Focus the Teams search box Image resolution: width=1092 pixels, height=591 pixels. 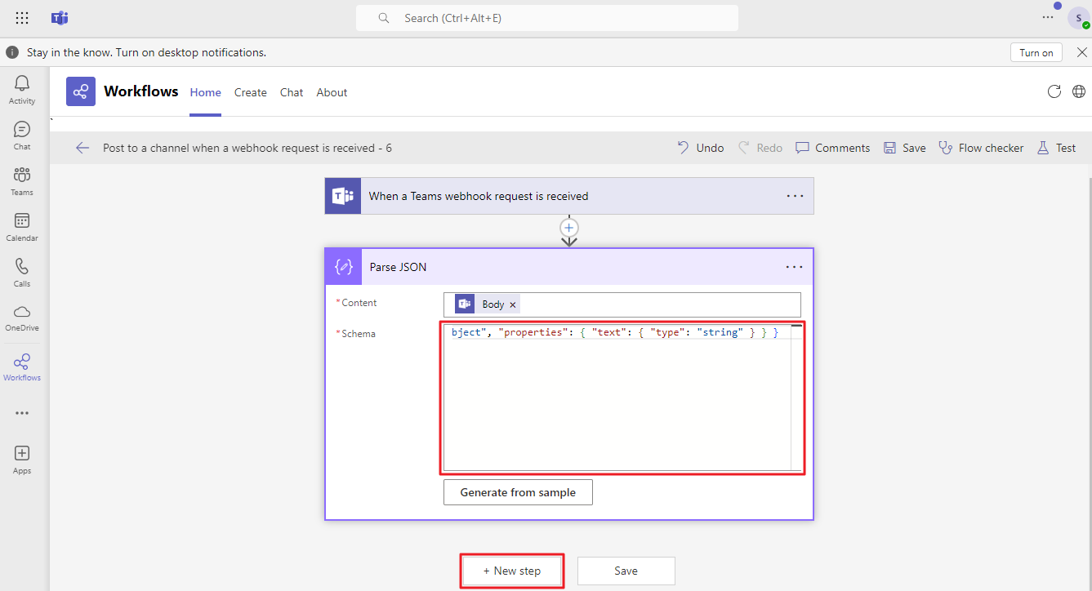[x=547, y=18]
